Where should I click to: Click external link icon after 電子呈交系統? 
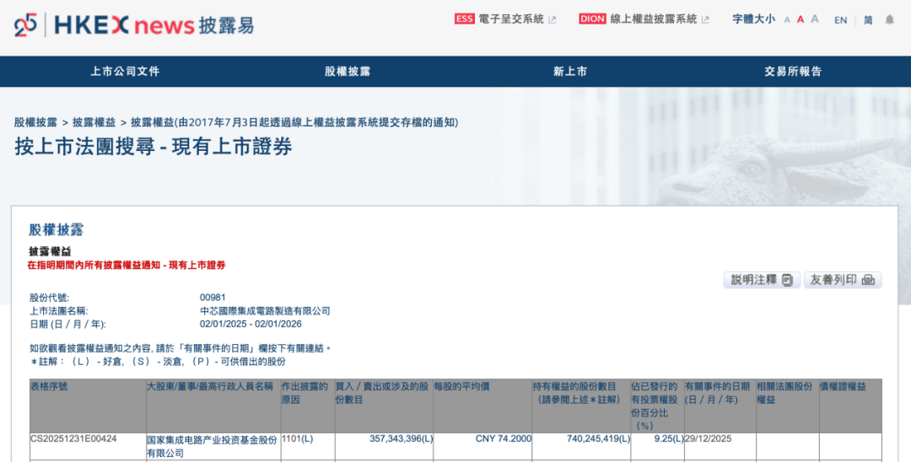553,19
